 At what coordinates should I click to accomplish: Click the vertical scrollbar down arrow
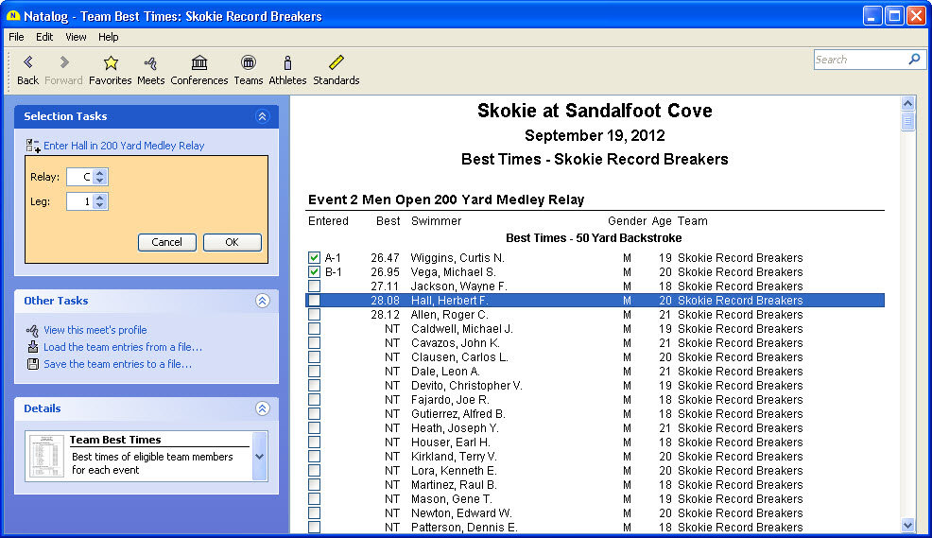[x=908, y=525]
